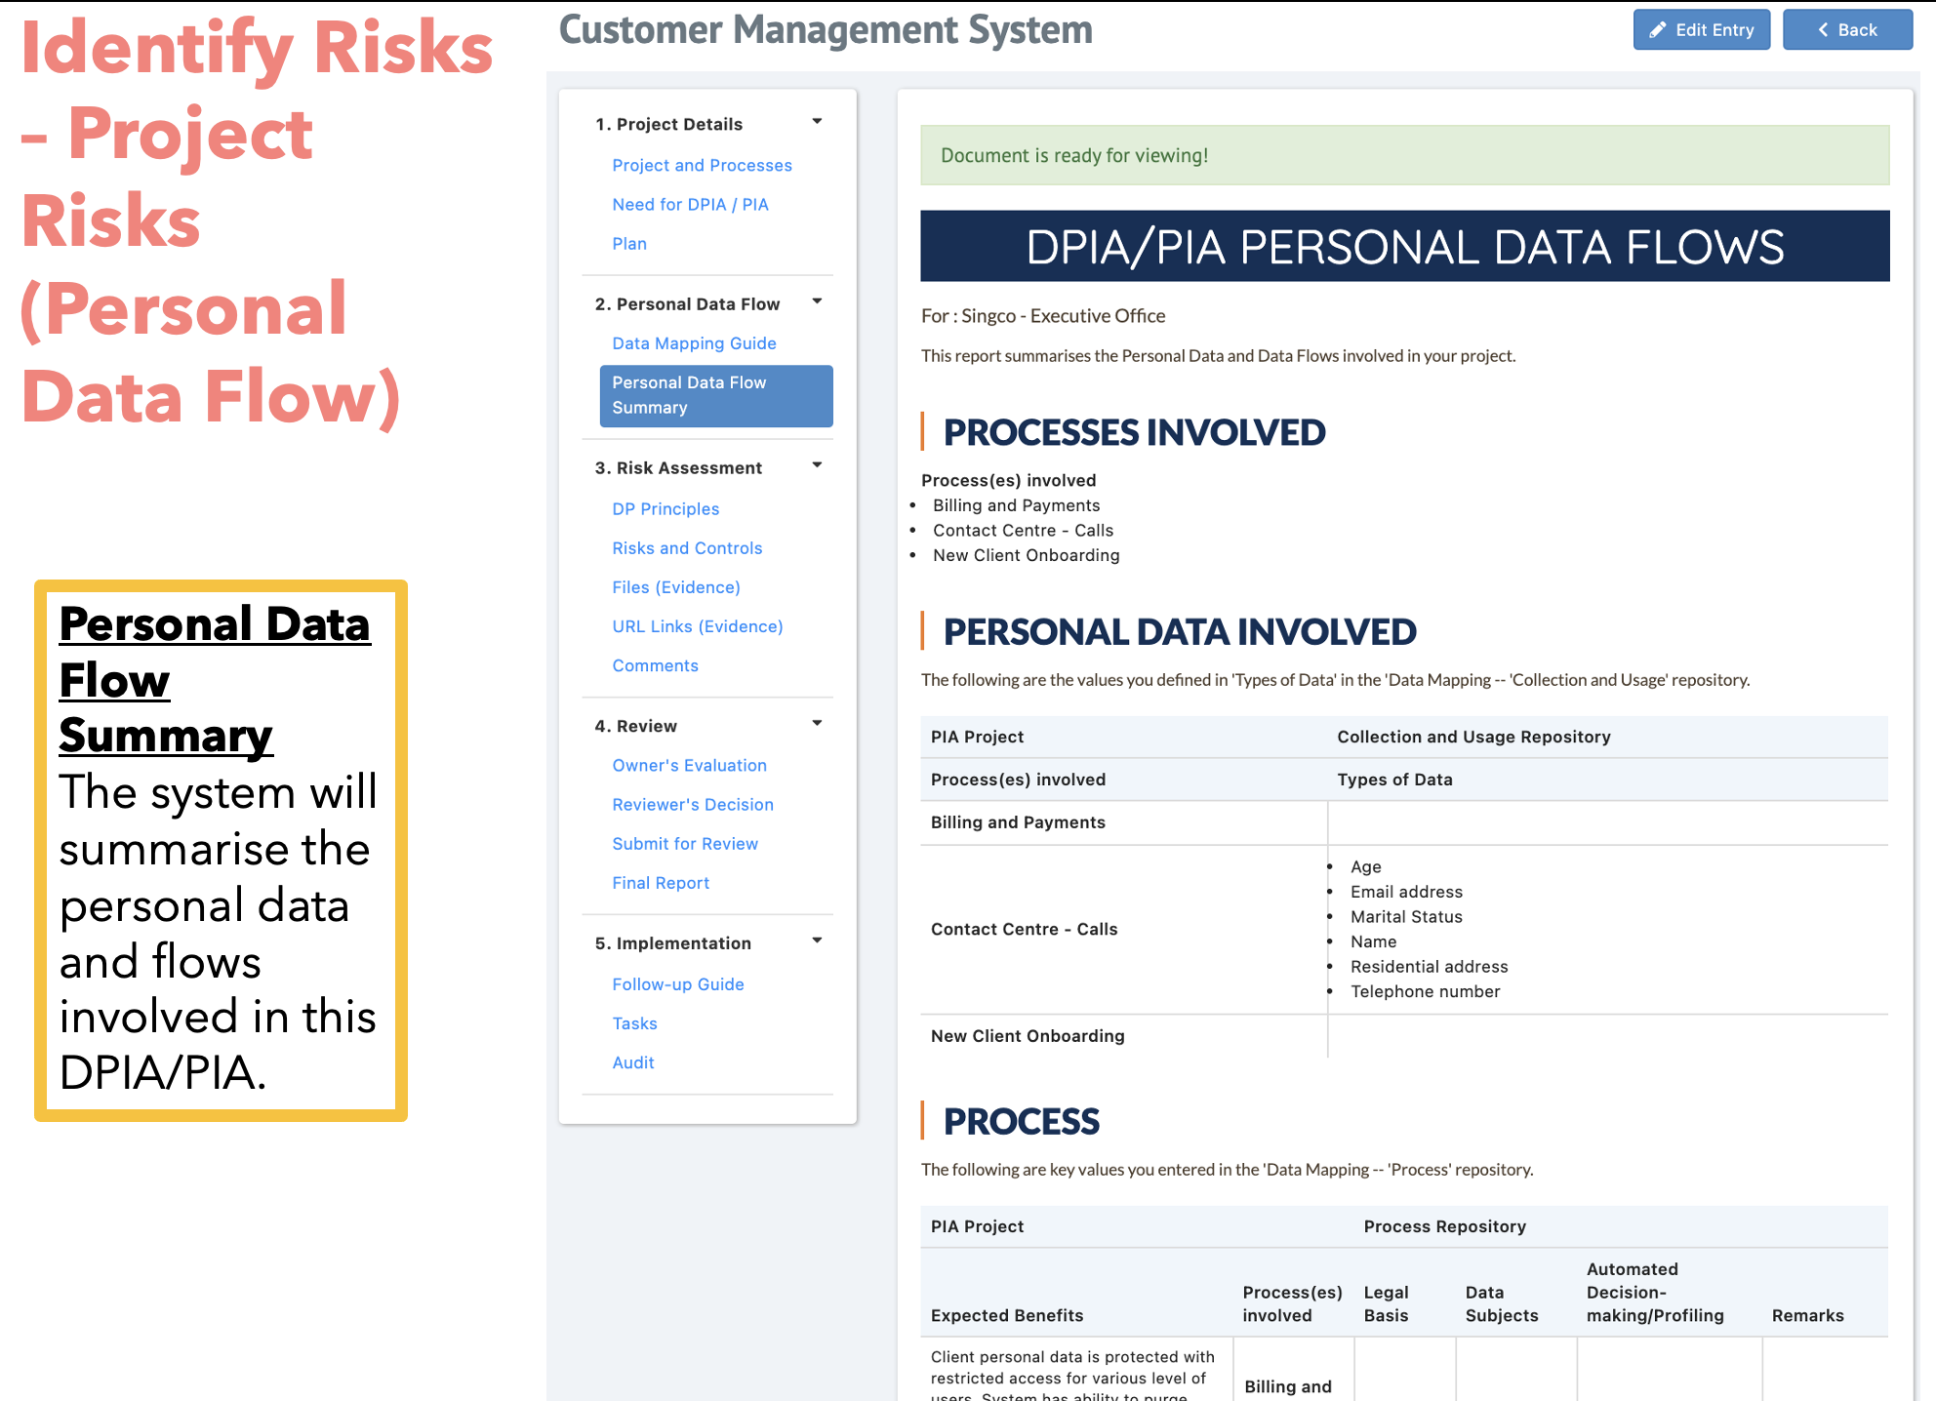Open DP Principles page
This screenshot has height=1401, width=1936.
pyautogui.click(x=665, y=508)
